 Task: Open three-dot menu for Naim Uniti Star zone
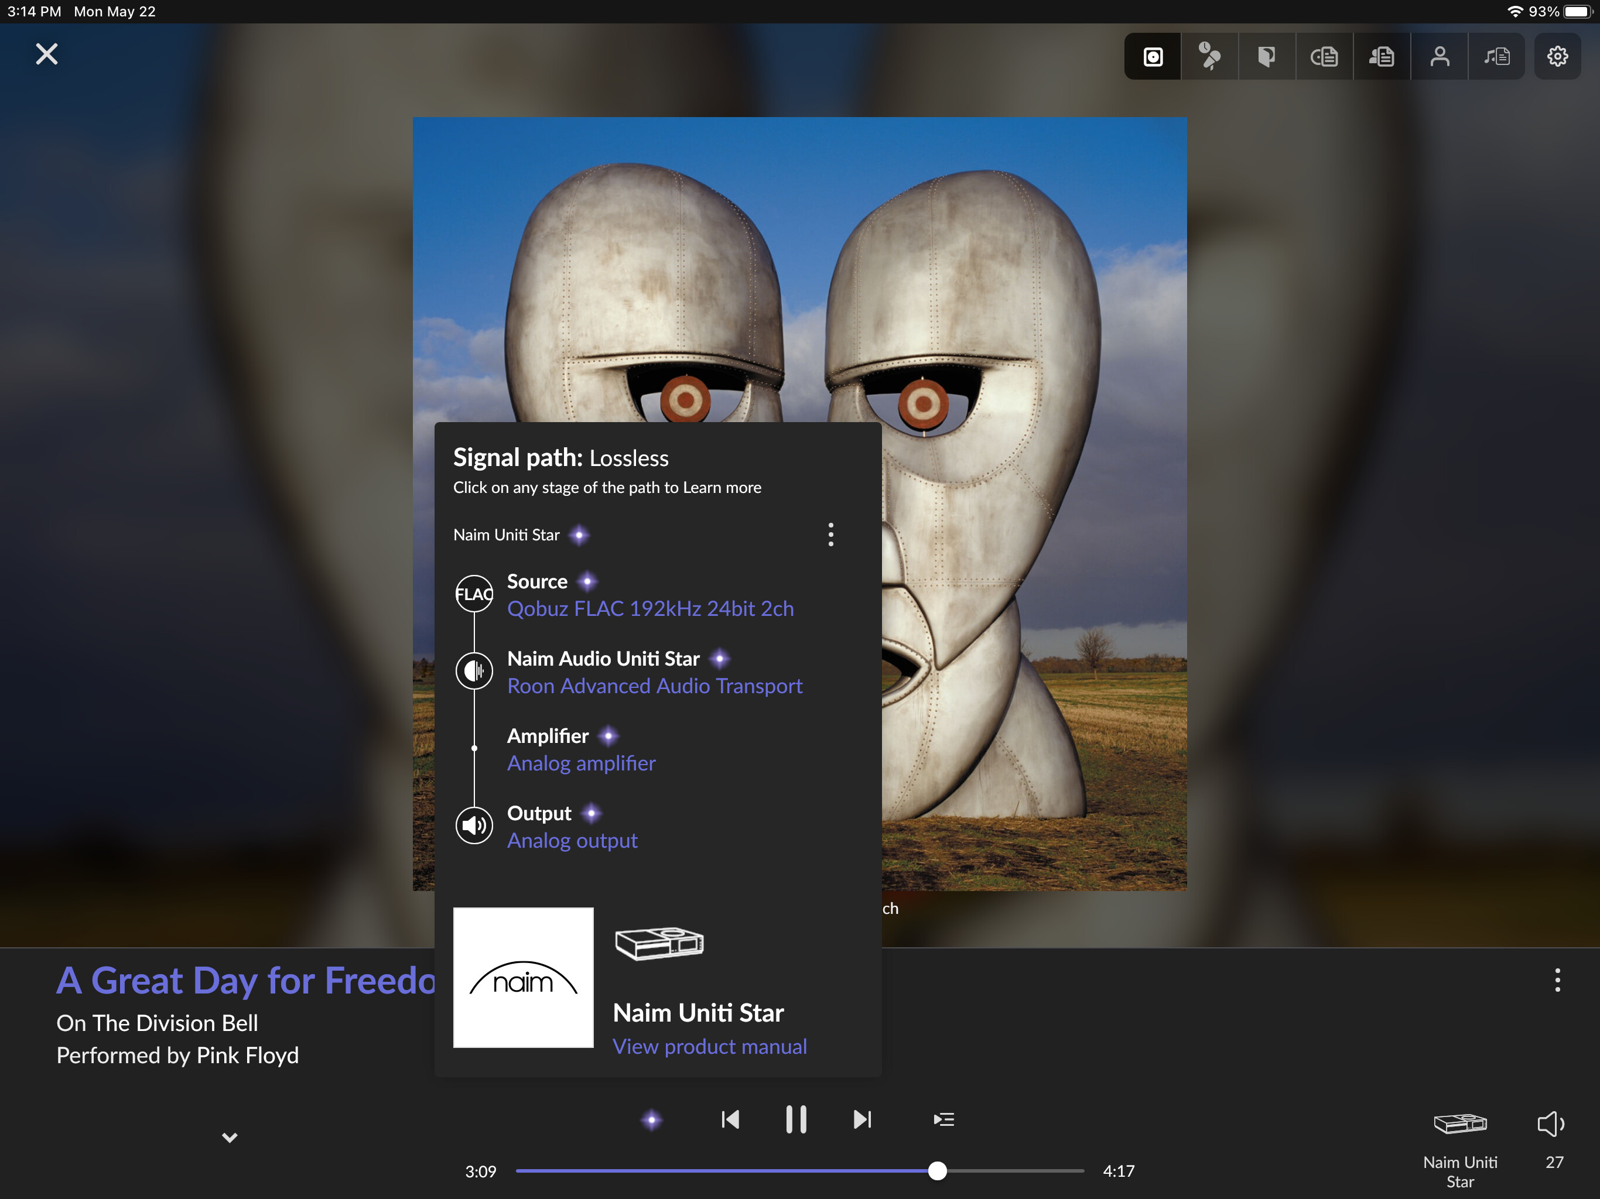pos(830,535)
